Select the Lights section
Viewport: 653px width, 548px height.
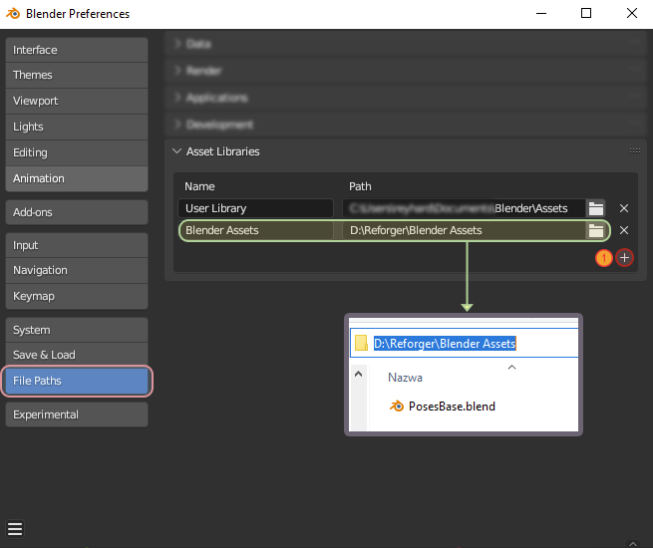(x=77, y=127)
